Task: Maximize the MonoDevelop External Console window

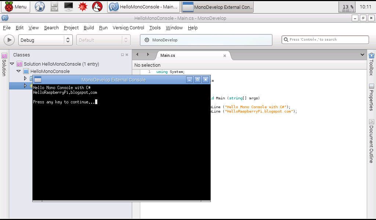Action: (x=198, y=80)
